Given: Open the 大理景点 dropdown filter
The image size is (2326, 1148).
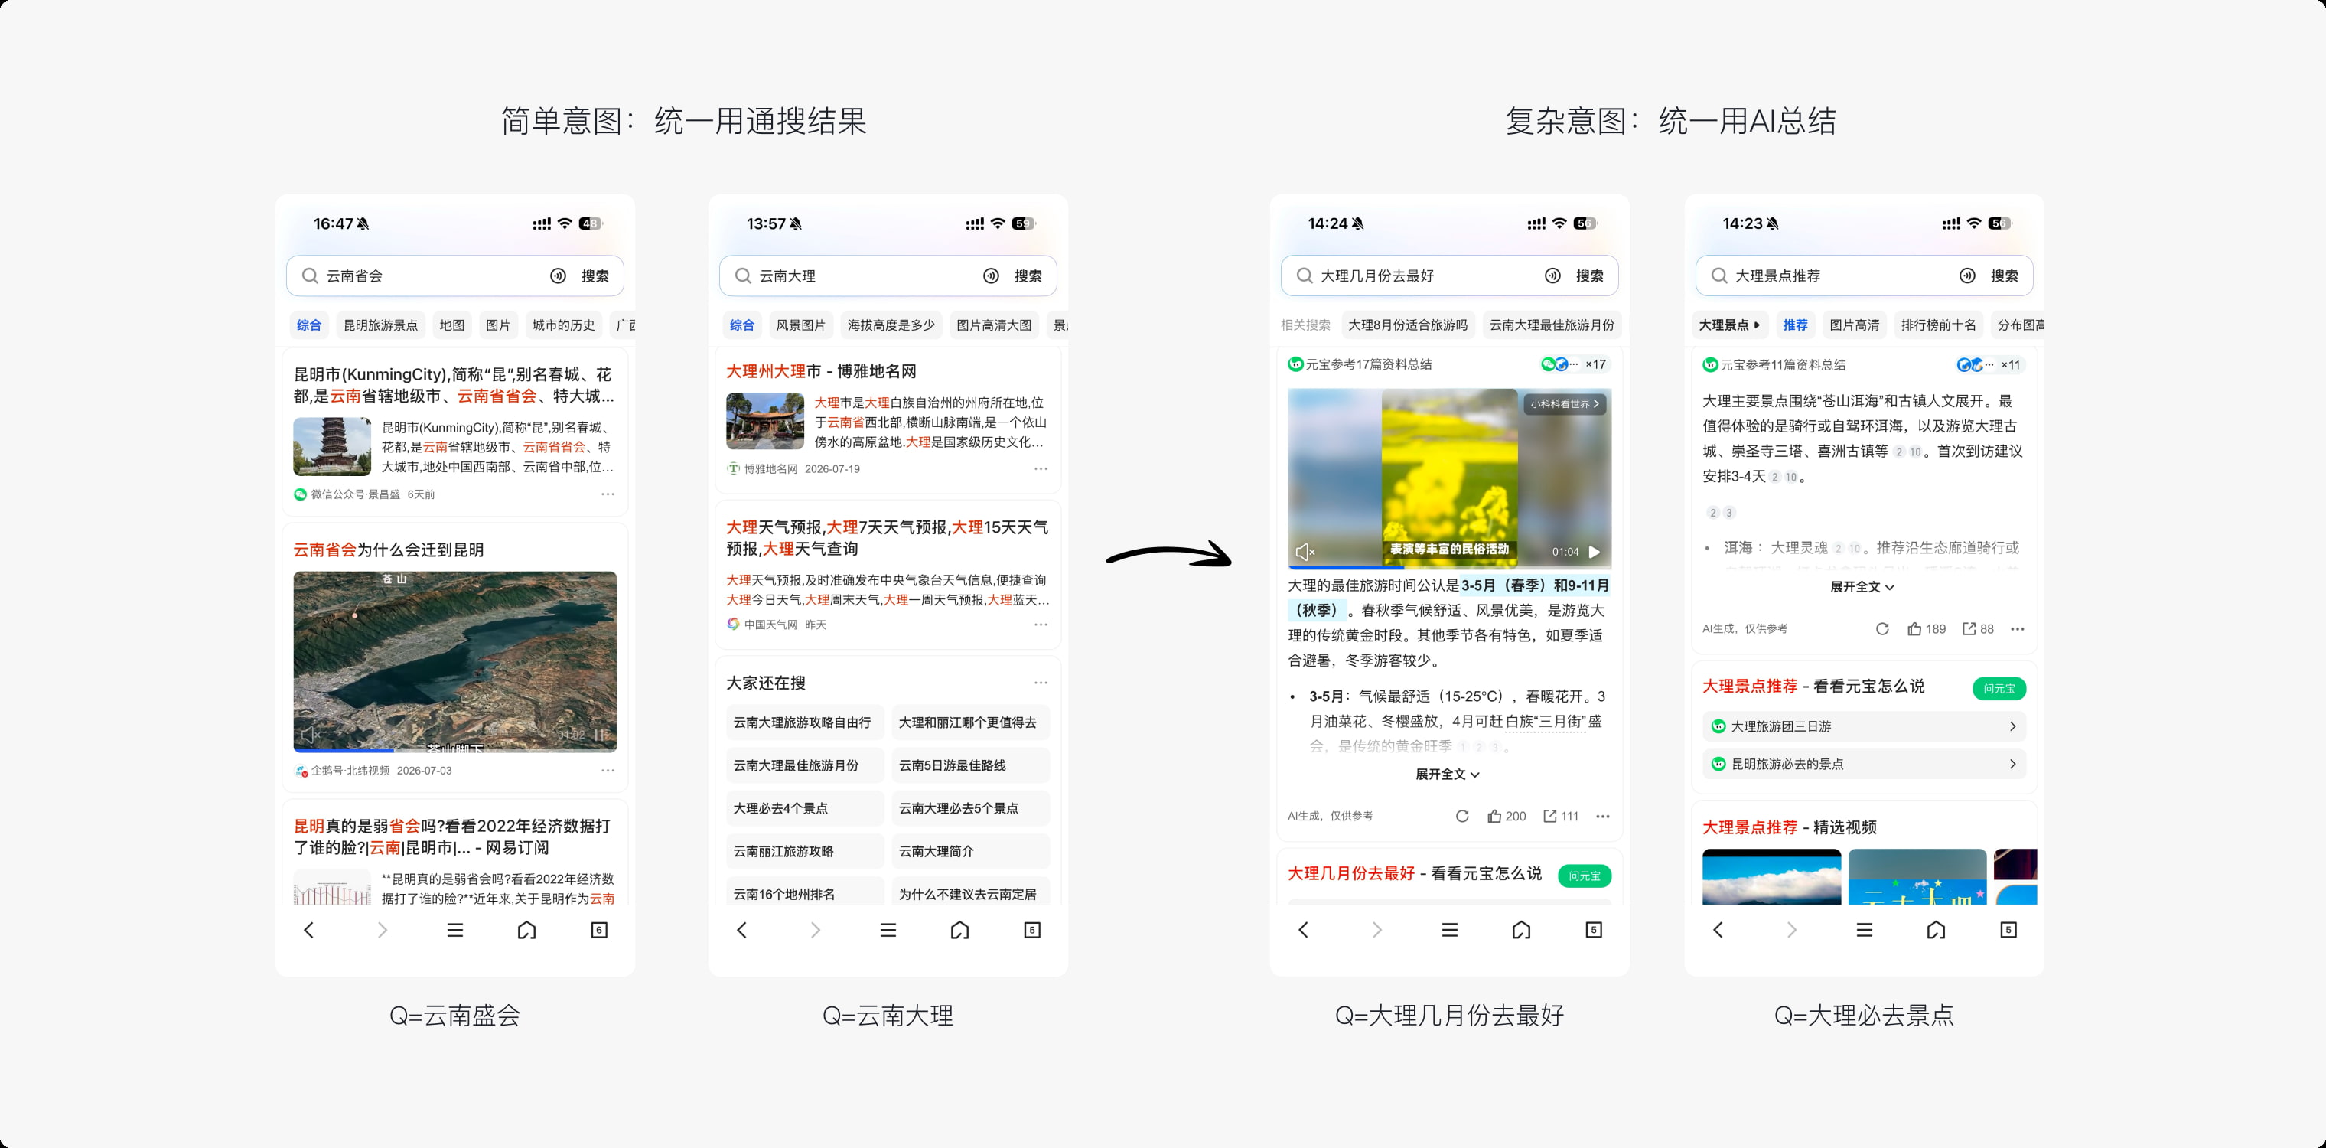Looking at the screenshot, I should coord(1729,325).
